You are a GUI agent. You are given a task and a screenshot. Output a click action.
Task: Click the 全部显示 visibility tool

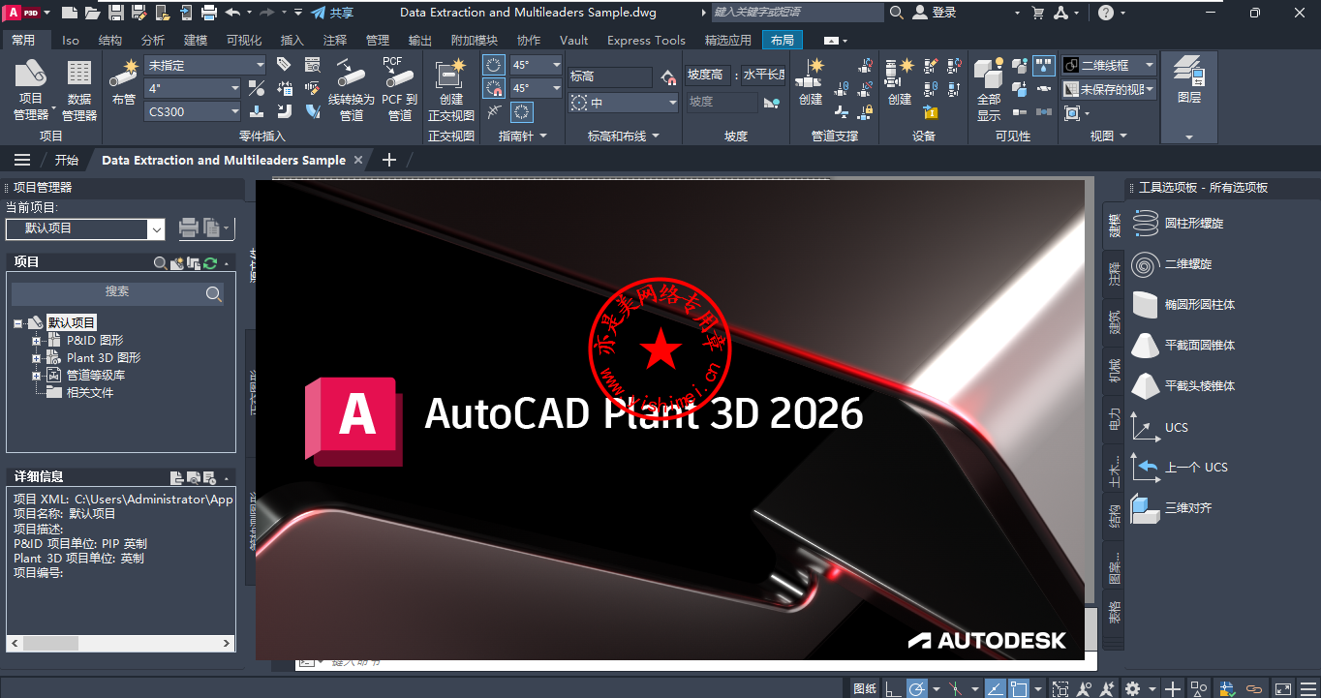[x=989, y=88]
